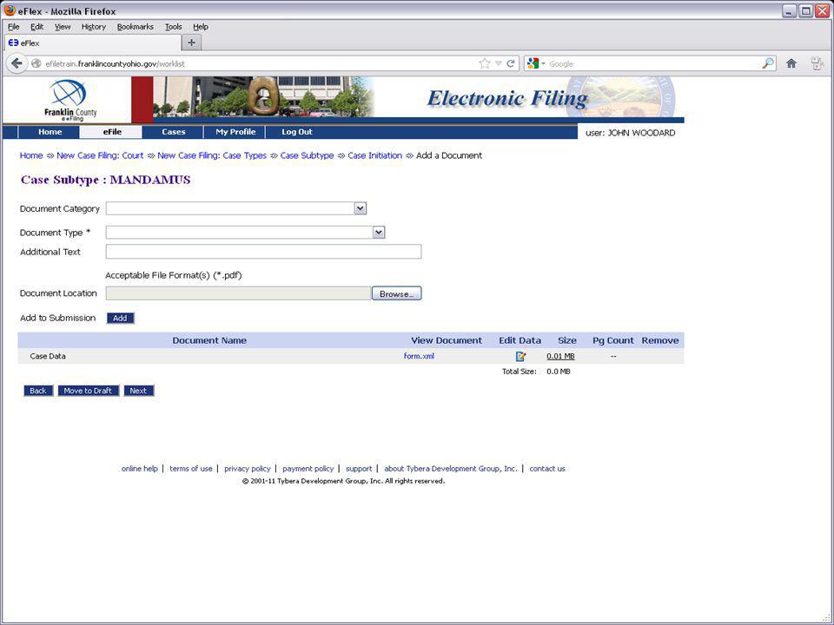Click the Add button
The height and width of the screenshot is (625, 834).
[x=120, y=318]
